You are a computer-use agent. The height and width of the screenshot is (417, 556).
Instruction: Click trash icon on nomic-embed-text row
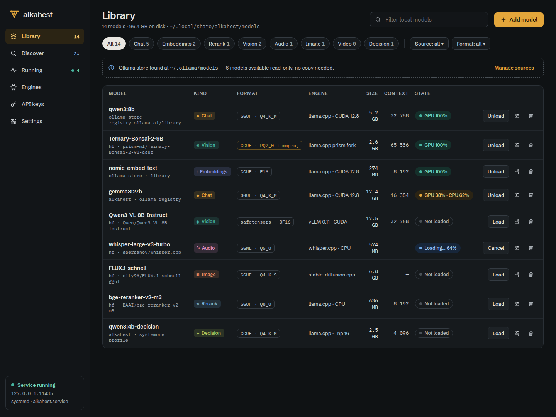[x=531, y=171]
